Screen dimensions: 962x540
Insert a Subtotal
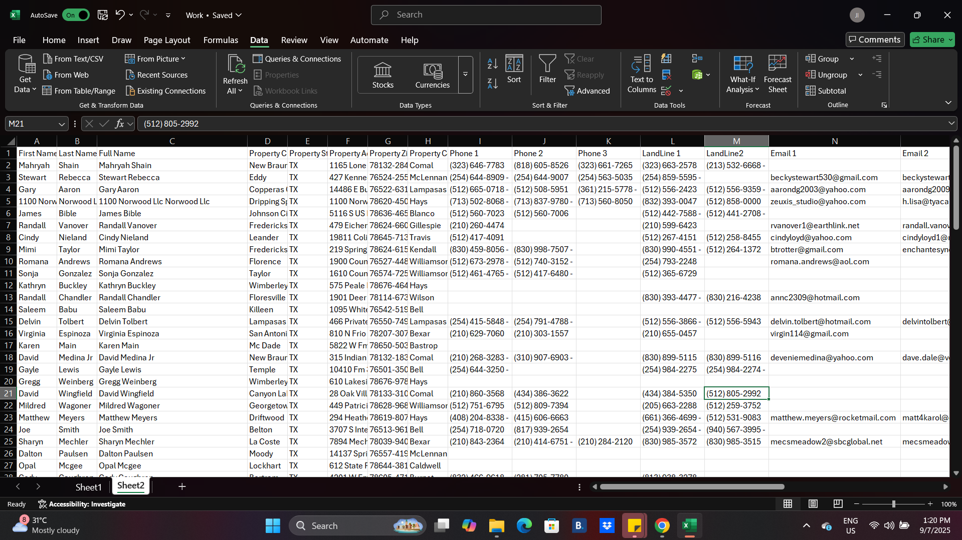coord(826,91)
